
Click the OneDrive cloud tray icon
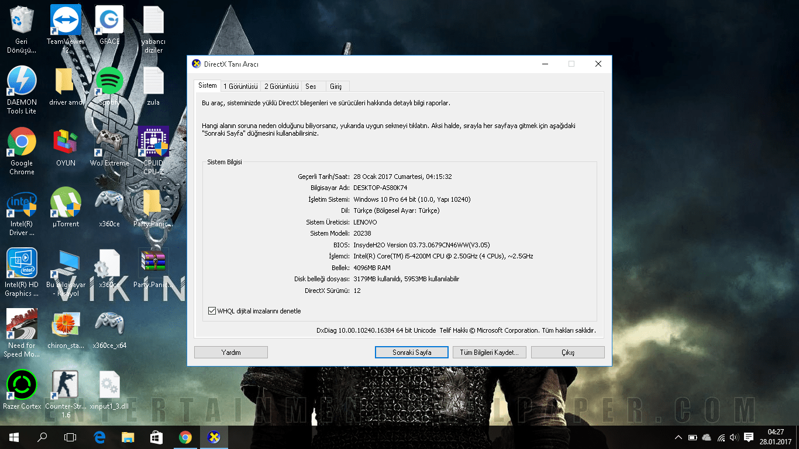(x=707, y=437)
